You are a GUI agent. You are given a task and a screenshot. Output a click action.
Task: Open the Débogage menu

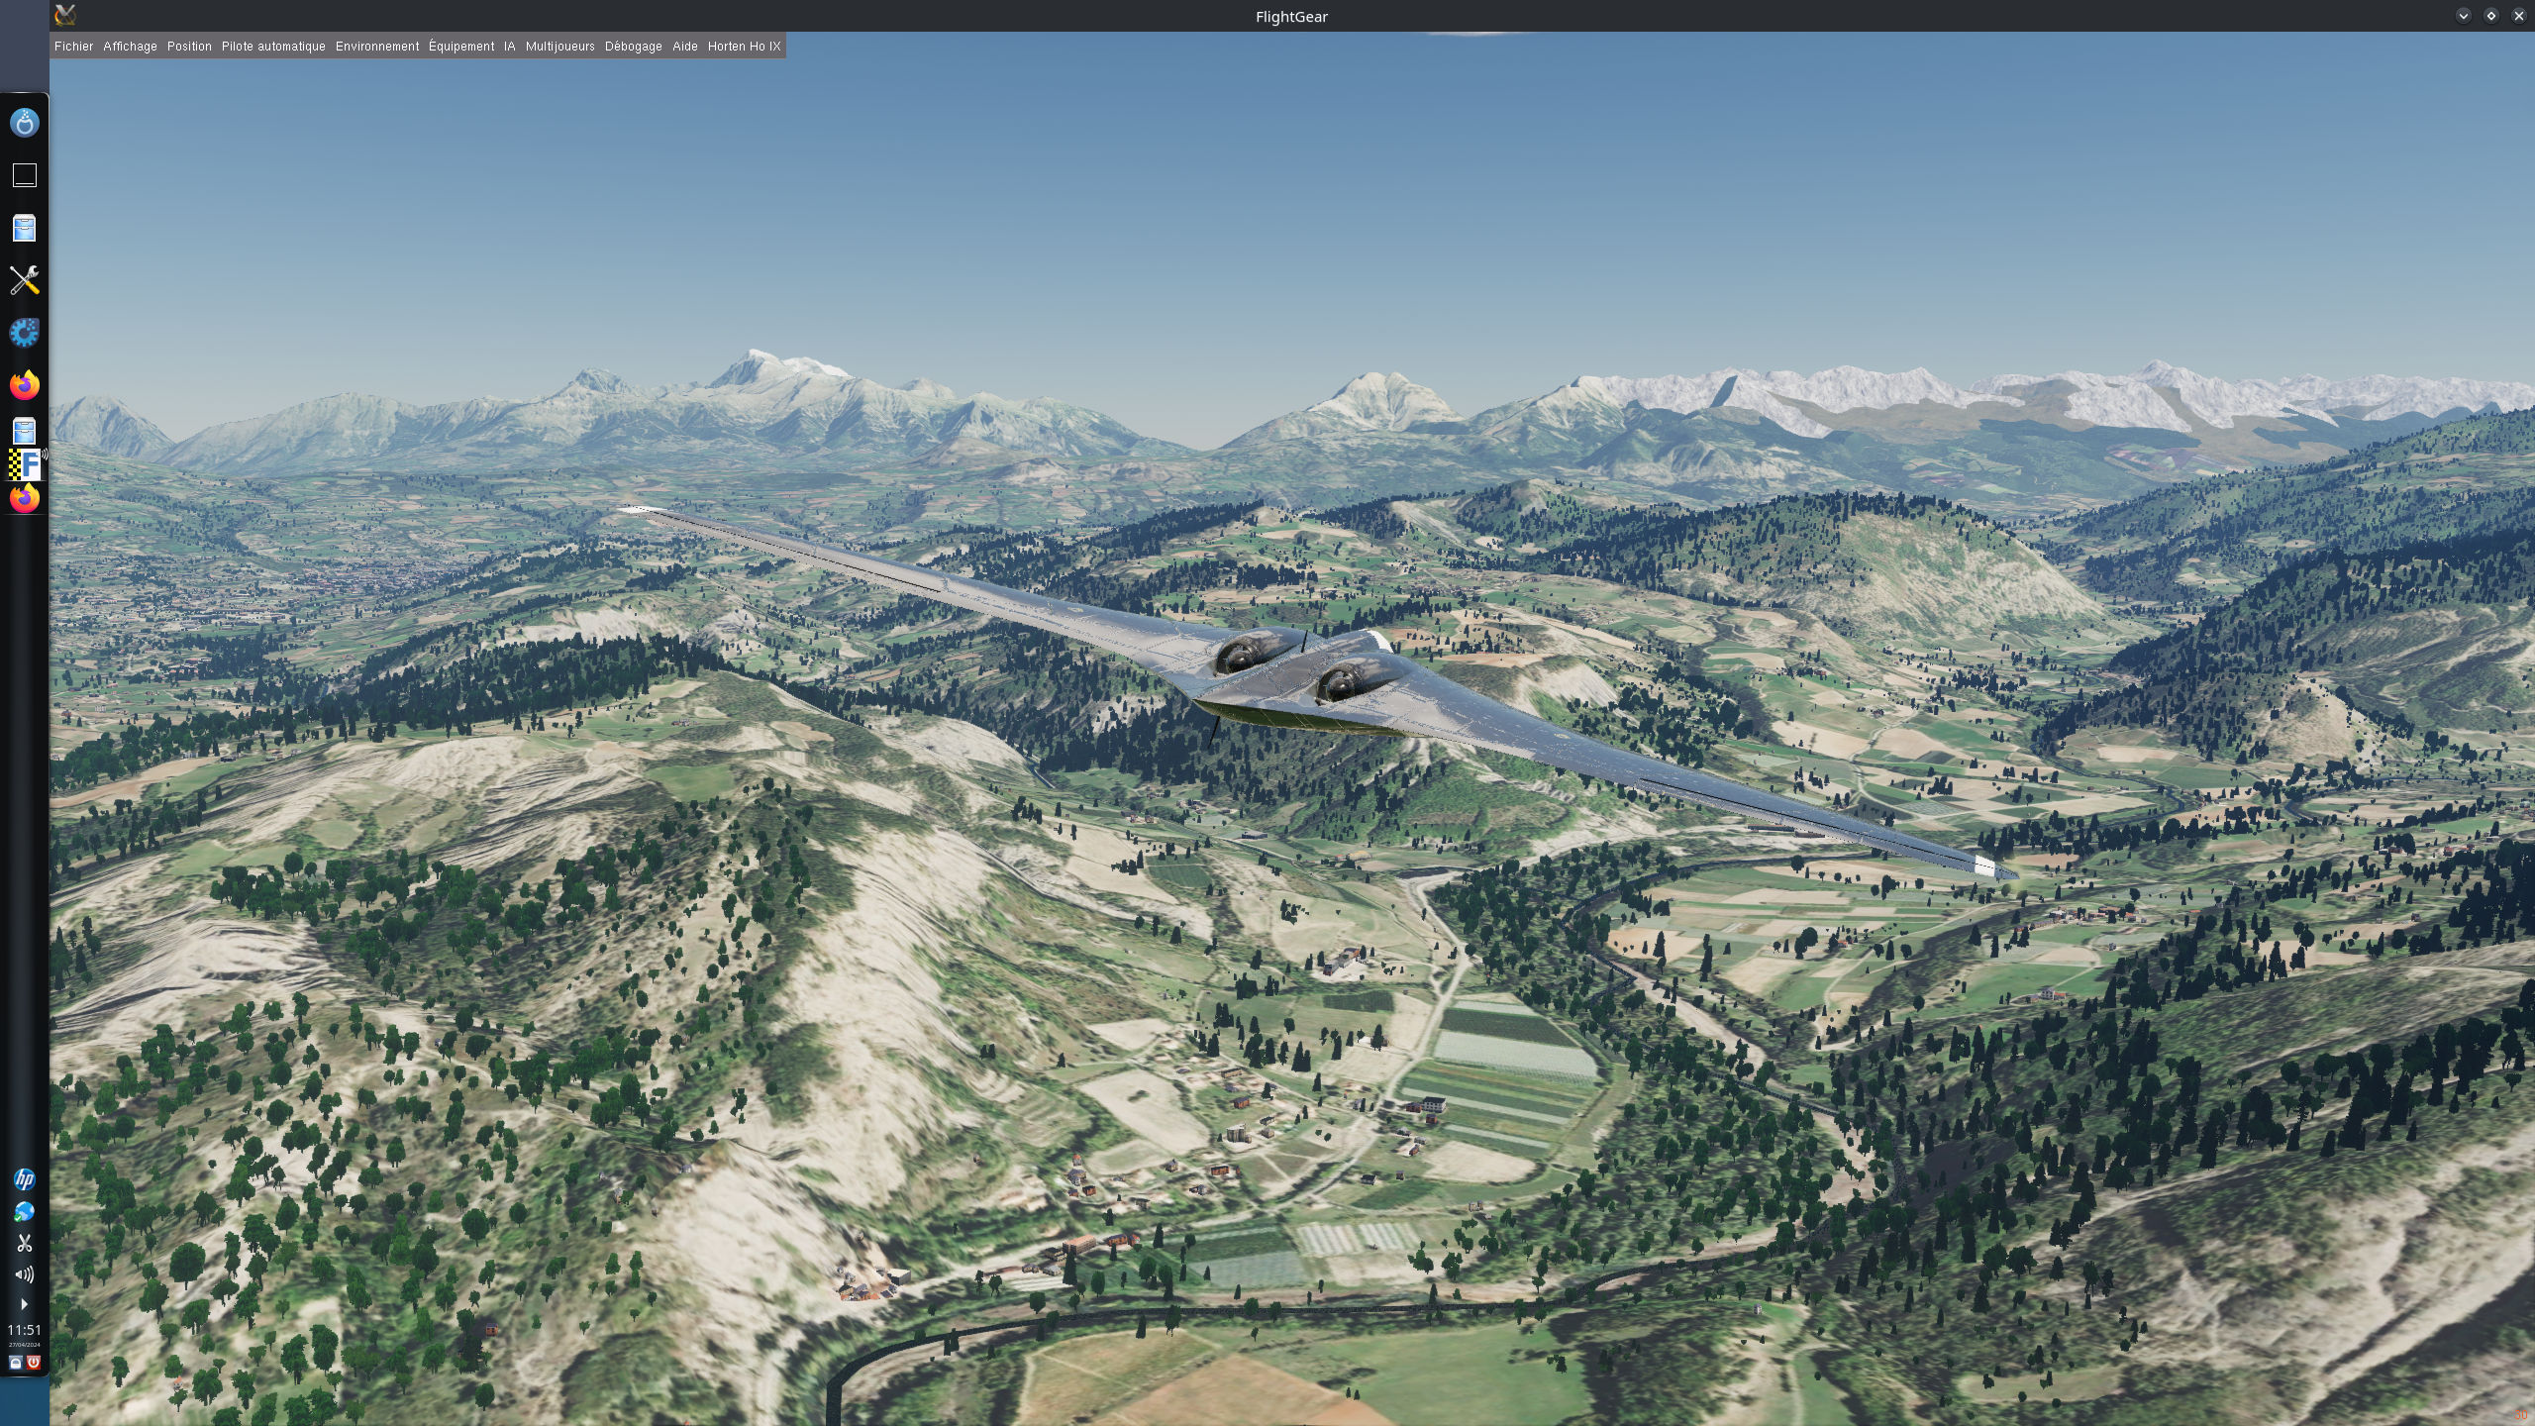633,47
